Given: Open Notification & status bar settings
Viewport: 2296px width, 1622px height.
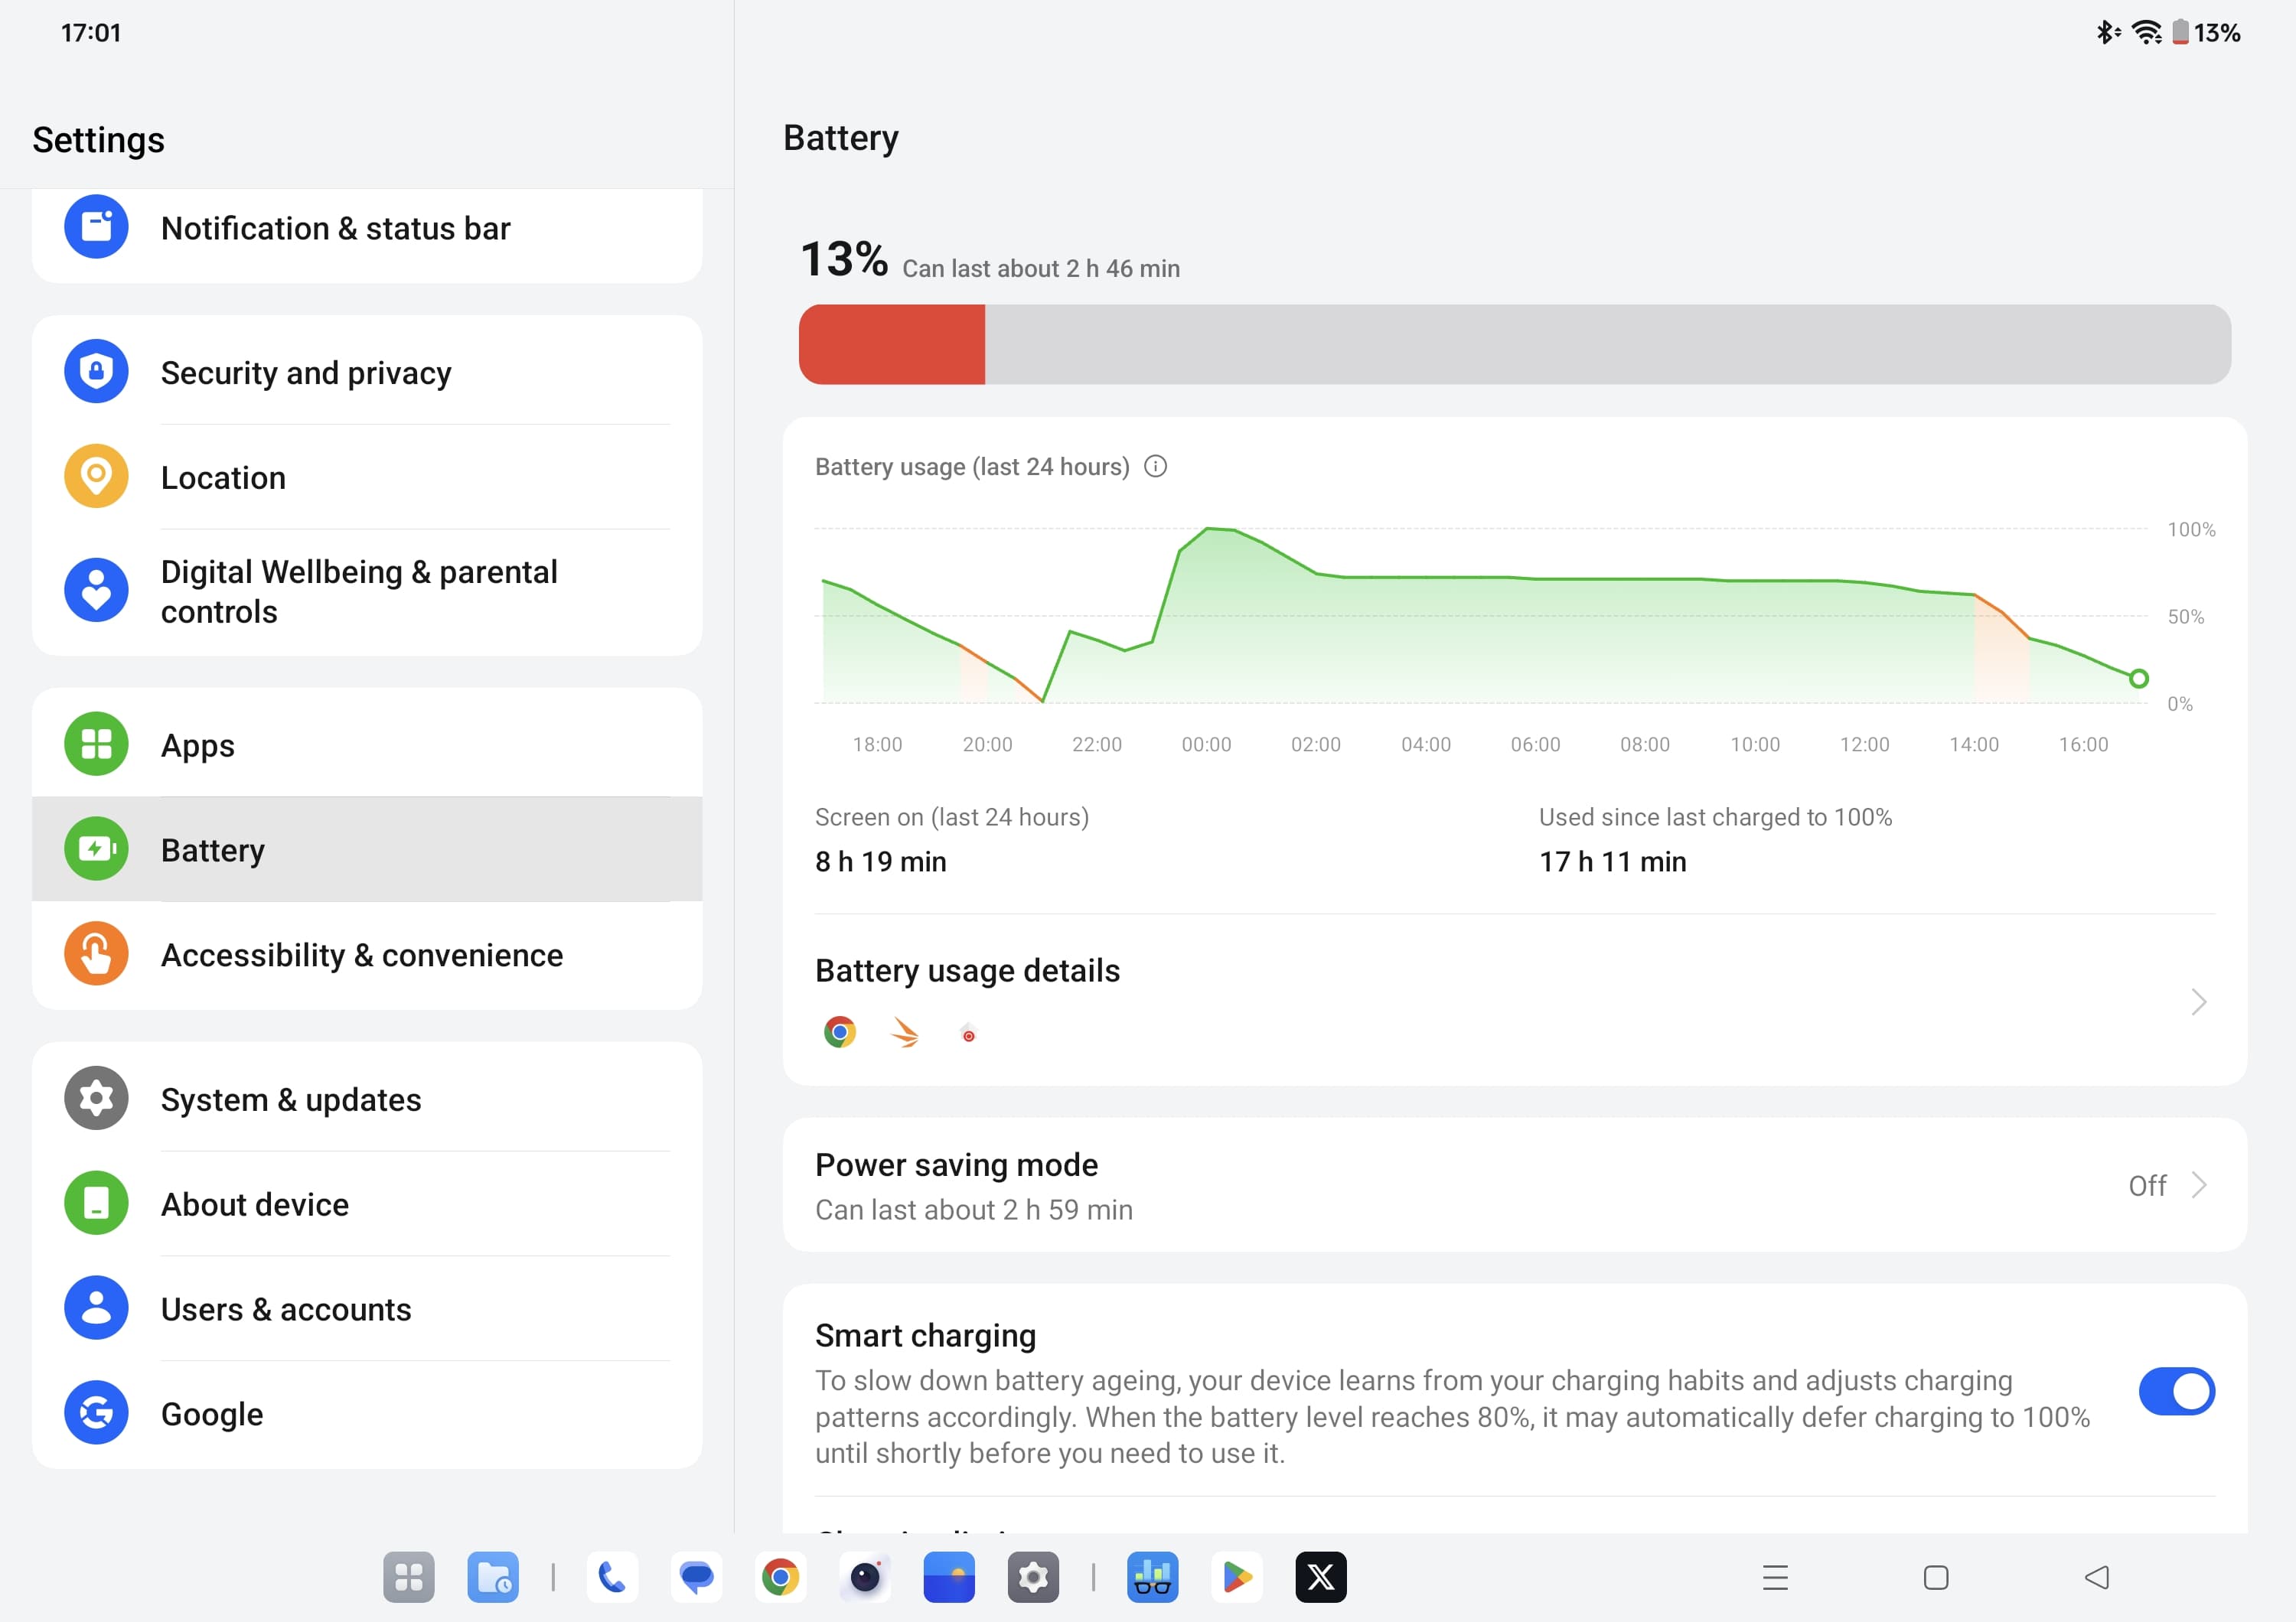Looking at the screenshot, I should pos(367,226).
